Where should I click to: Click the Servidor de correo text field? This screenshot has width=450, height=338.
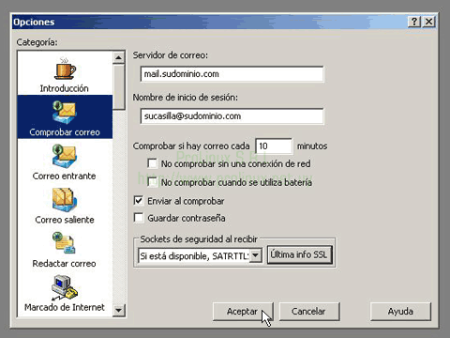pos(232,74)
